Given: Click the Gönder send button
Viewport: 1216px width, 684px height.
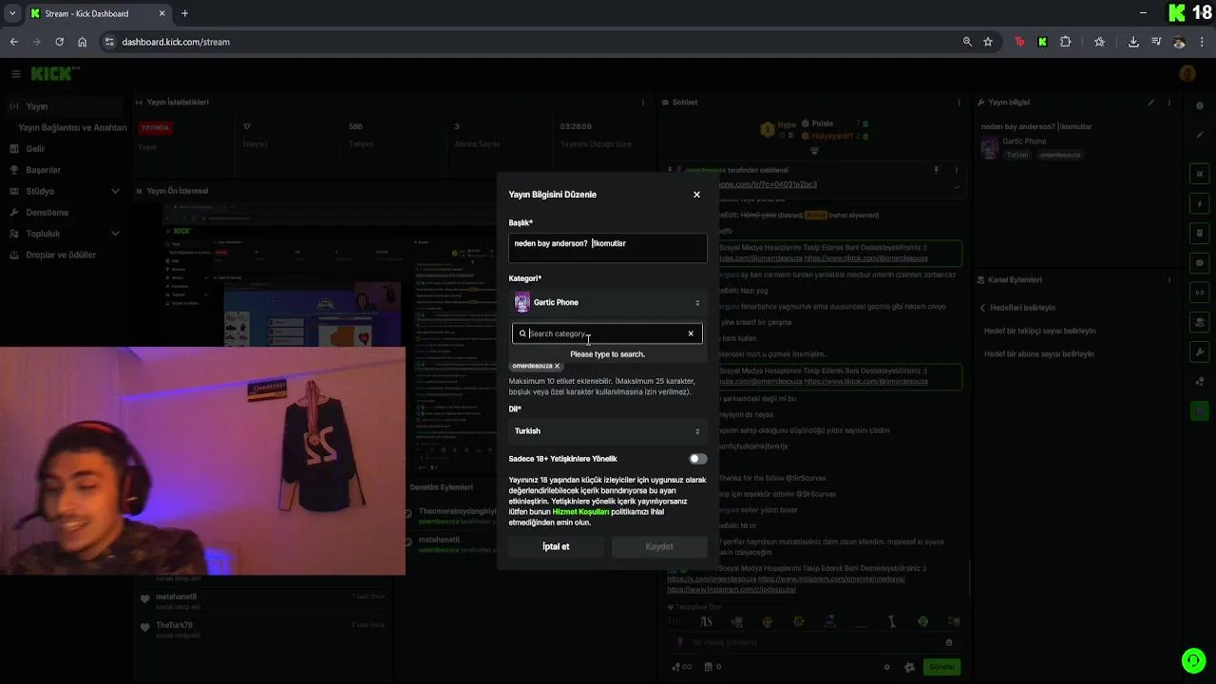Looking at the screenshot, I should click(941, 667).
